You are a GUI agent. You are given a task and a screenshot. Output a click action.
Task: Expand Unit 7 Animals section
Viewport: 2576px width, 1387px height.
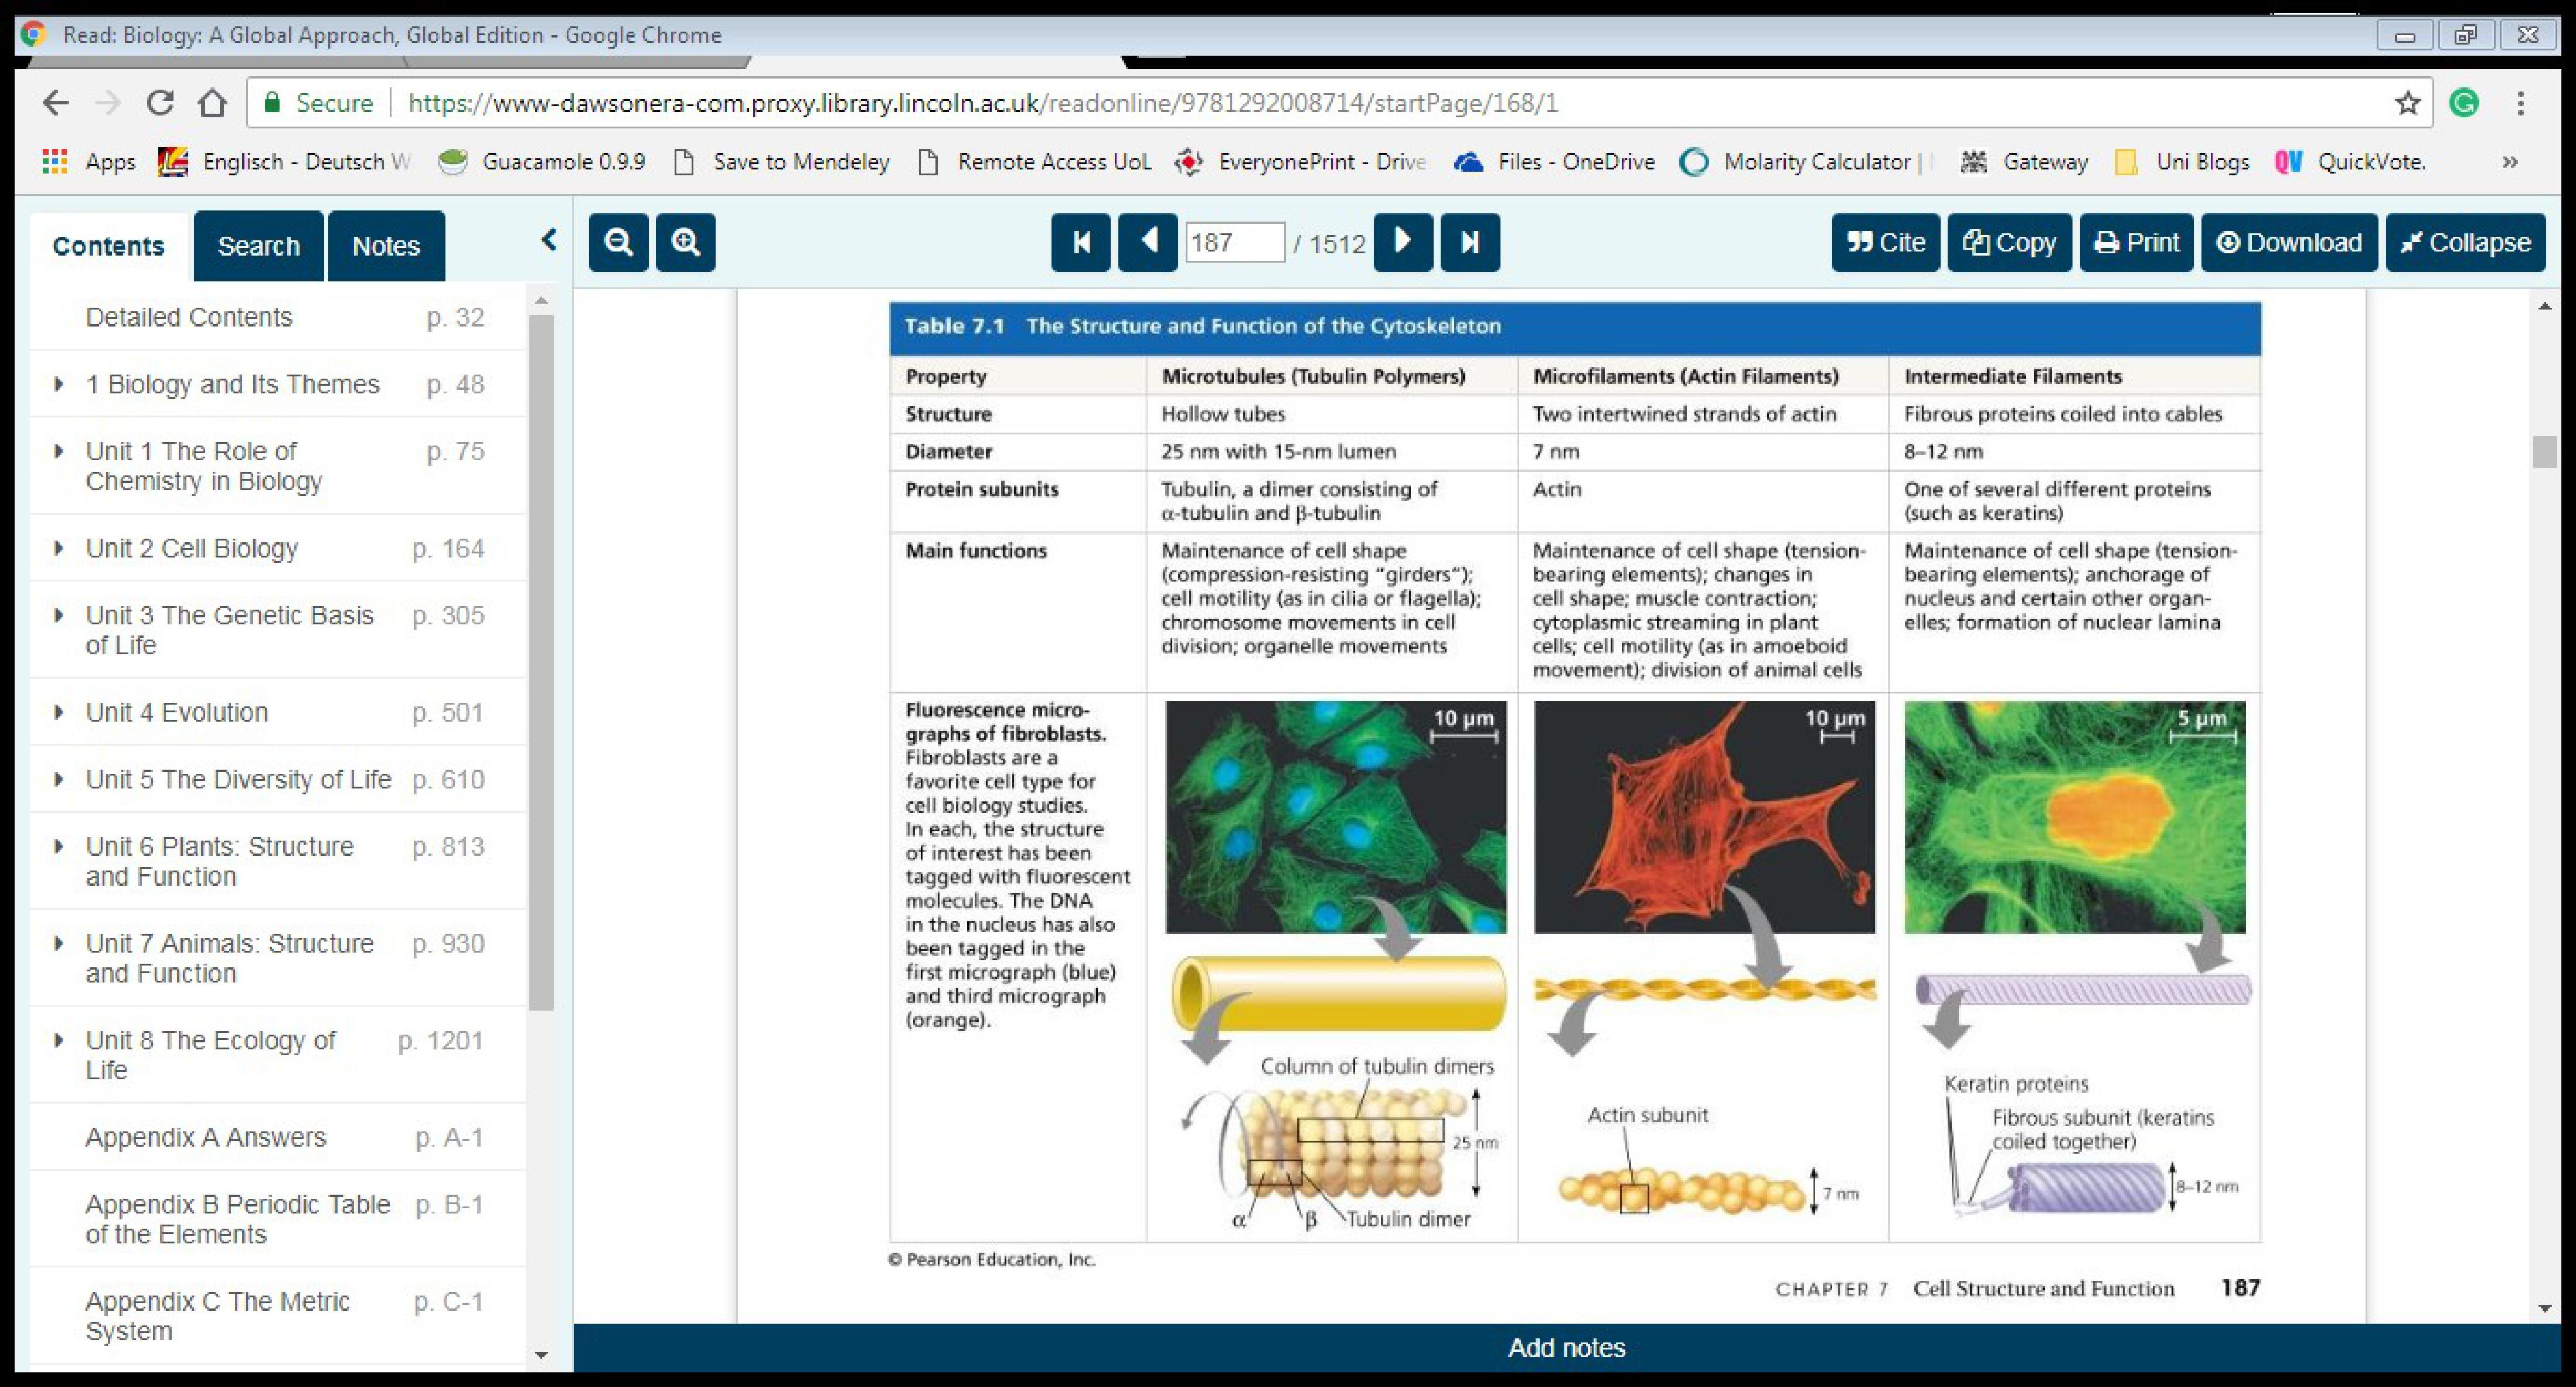pyautogui.click(x=59, y=943)
